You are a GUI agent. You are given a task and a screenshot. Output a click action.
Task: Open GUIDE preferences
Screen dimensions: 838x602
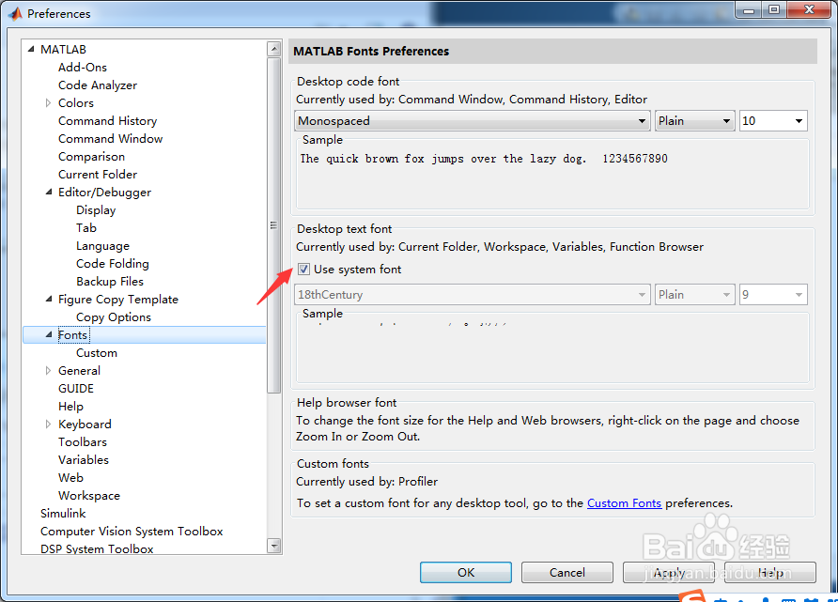coord(76,388)
